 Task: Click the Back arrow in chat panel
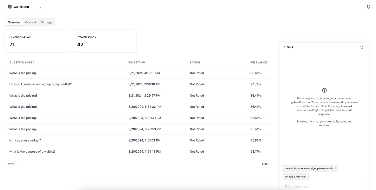288,47
